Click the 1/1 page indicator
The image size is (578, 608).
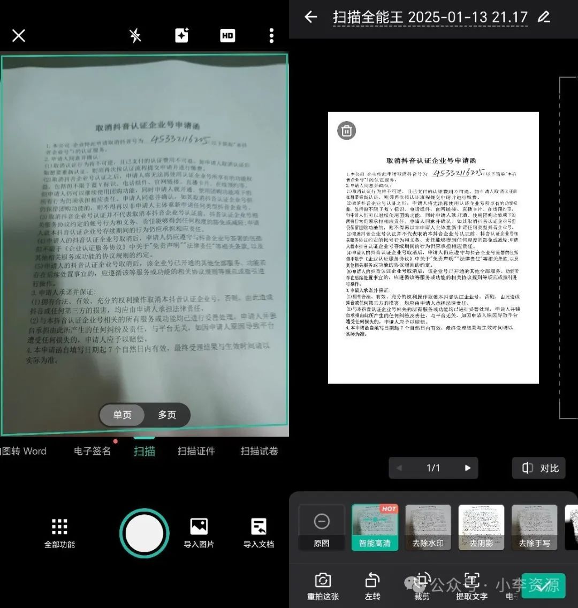tap(433, 468)
